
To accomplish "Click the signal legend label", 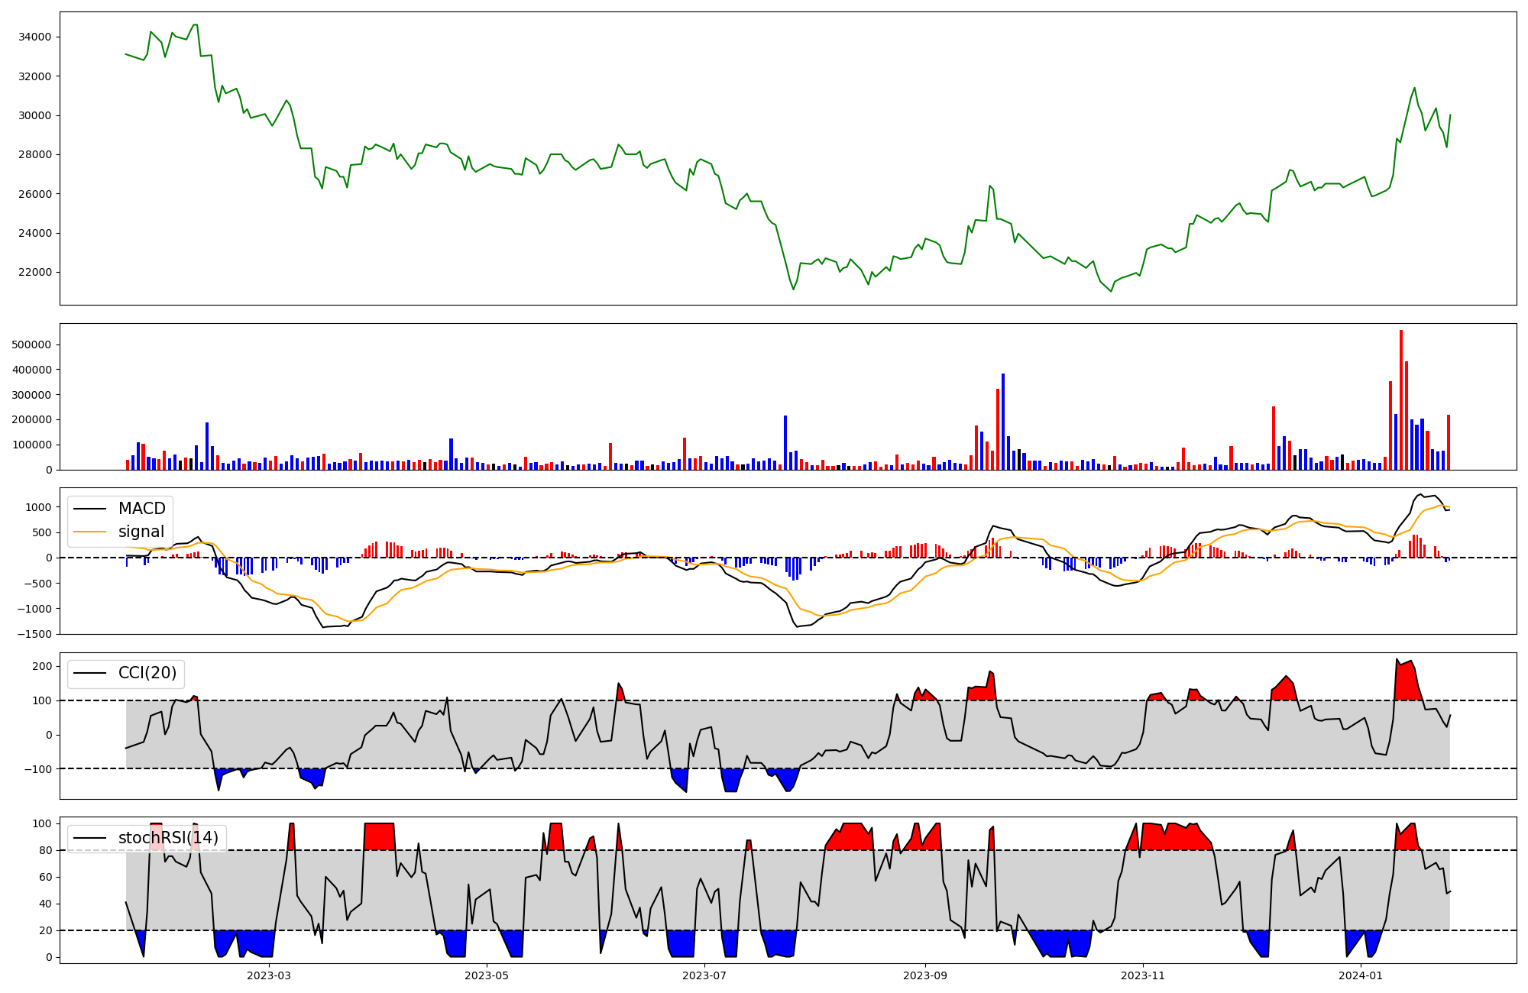I will pyautogui.click(x=141, y=532).
